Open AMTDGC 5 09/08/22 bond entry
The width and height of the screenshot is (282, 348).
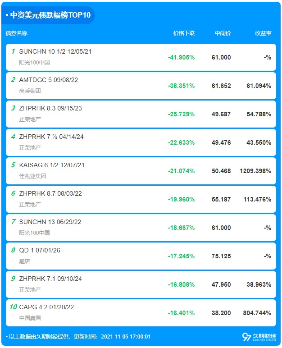coord(49,80)
